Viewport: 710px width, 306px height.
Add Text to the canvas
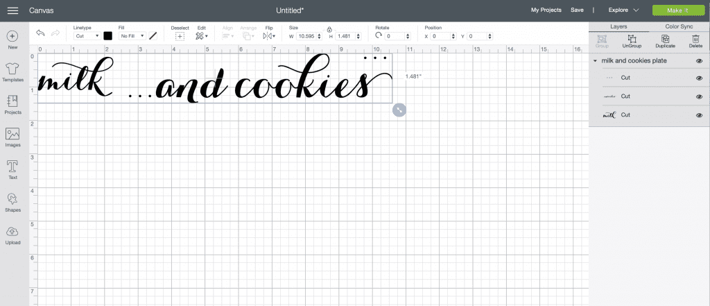12,170
